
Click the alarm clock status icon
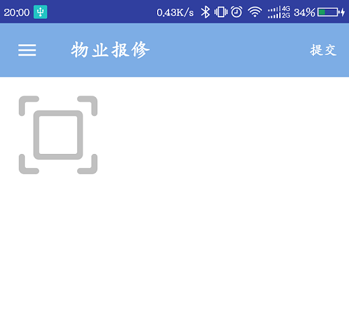click(x=236, y=12)
